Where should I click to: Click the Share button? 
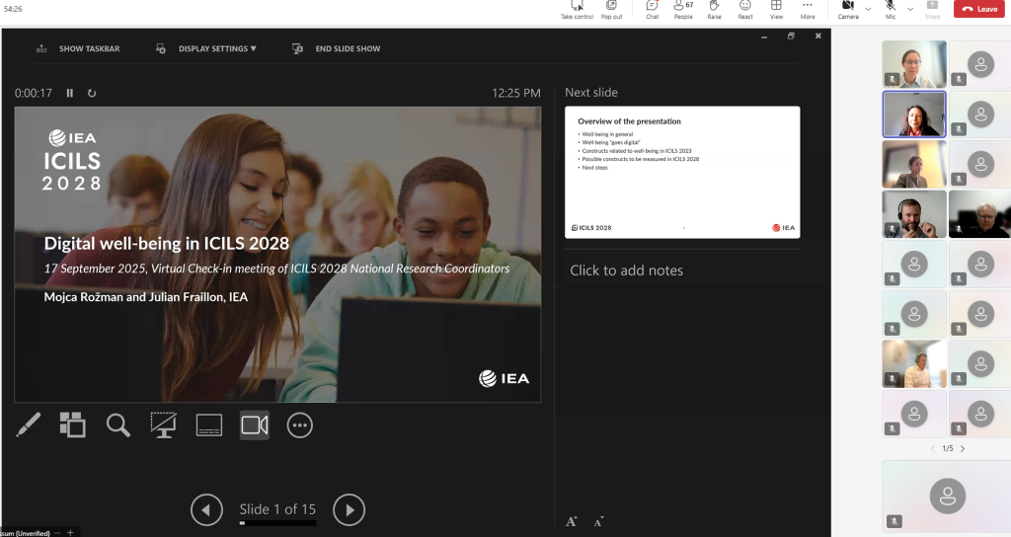932,10
